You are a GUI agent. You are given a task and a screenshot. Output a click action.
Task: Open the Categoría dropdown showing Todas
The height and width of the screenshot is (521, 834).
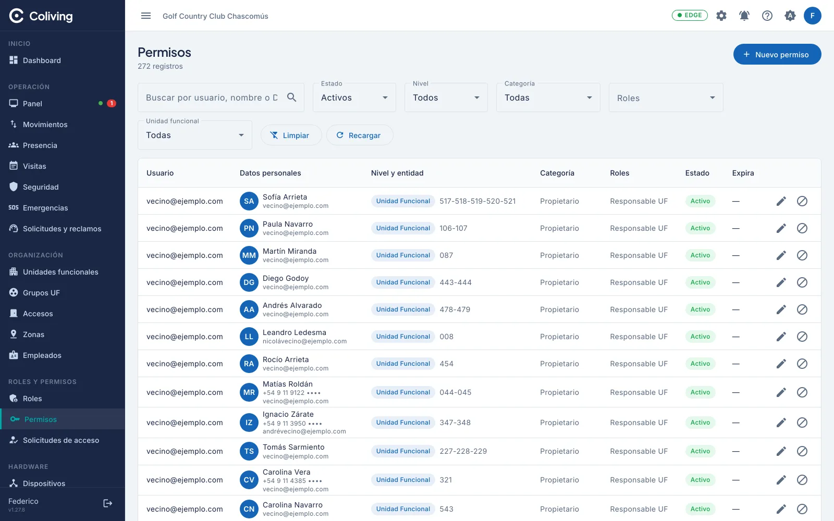click(x=548, y=97)
